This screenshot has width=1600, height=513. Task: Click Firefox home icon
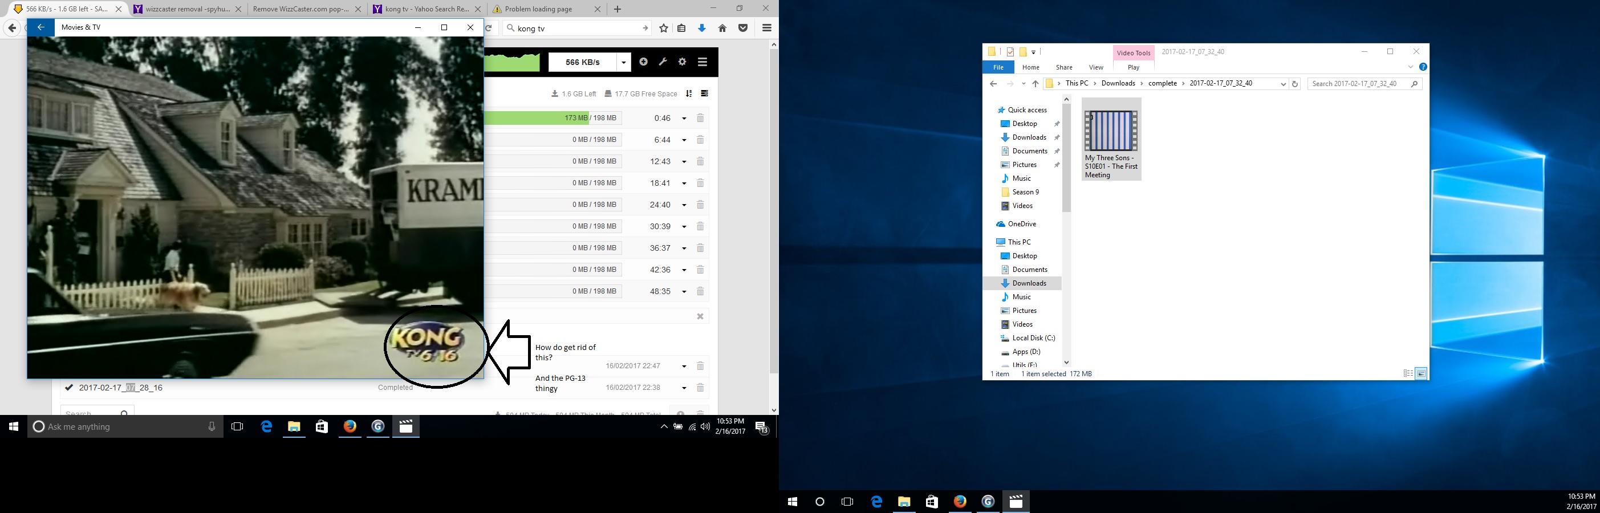(722, 28)
